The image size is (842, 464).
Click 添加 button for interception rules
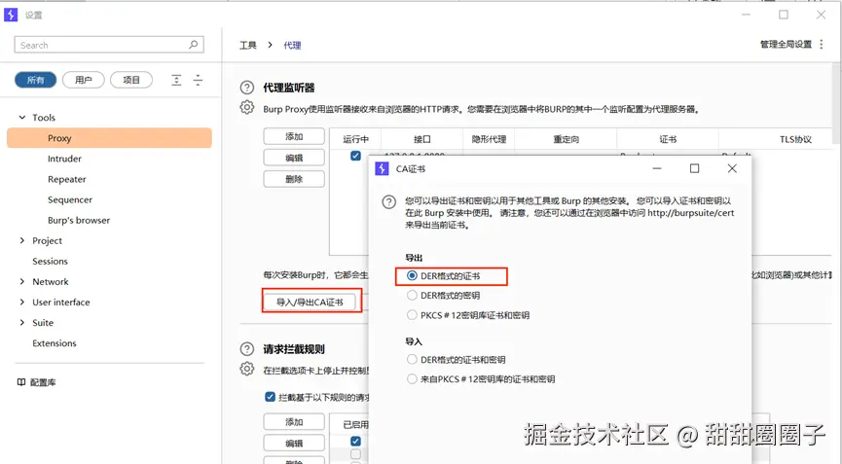coord(294,421)
